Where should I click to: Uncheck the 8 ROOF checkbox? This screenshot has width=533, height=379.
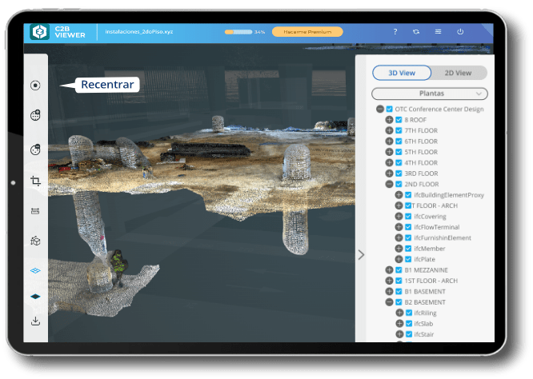[x=399, y=120]
